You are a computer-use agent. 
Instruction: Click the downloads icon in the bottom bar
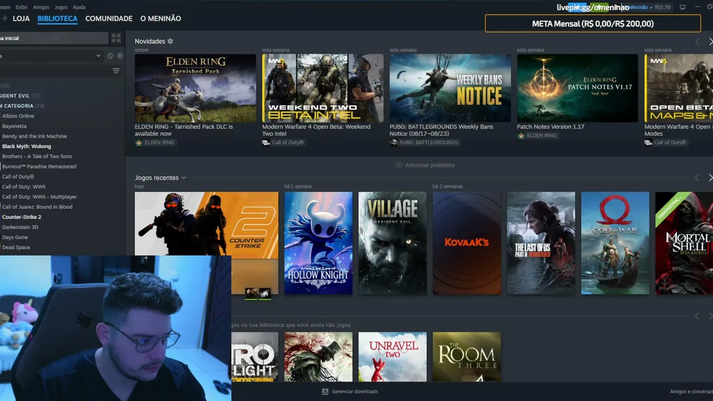(325, 392)
